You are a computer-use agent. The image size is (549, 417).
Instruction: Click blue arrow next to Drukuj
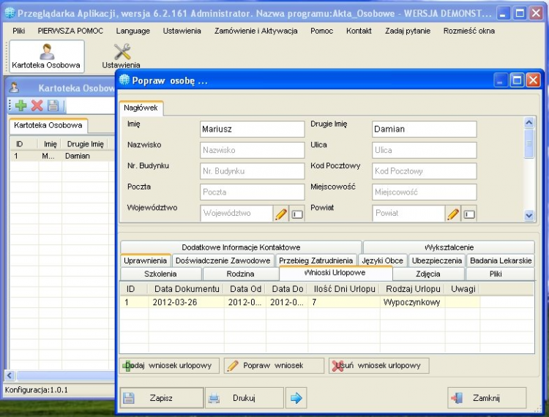click(x=296, y=398)
